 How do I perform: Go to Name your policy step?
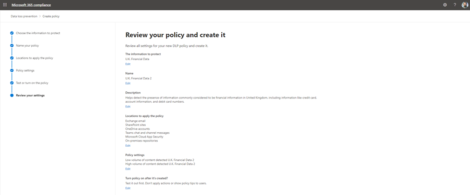(x=27, y=46)
